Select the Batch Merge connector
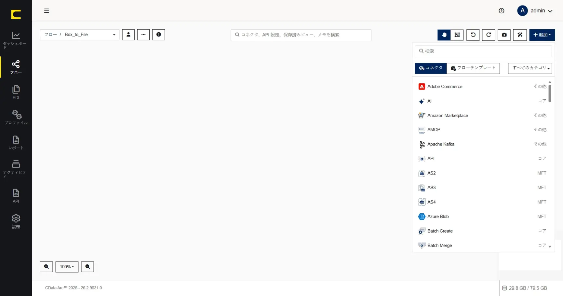The width and height of the screenshot is (563, 296). [482, 246]
